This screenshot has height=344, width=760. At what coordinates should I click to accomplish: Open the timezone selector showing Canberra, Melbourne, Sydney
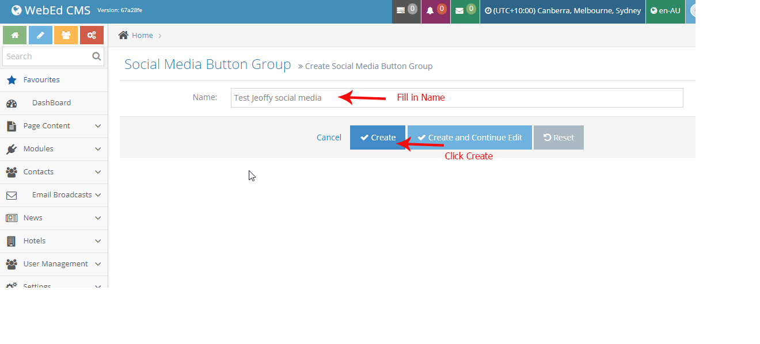(563, 10)
